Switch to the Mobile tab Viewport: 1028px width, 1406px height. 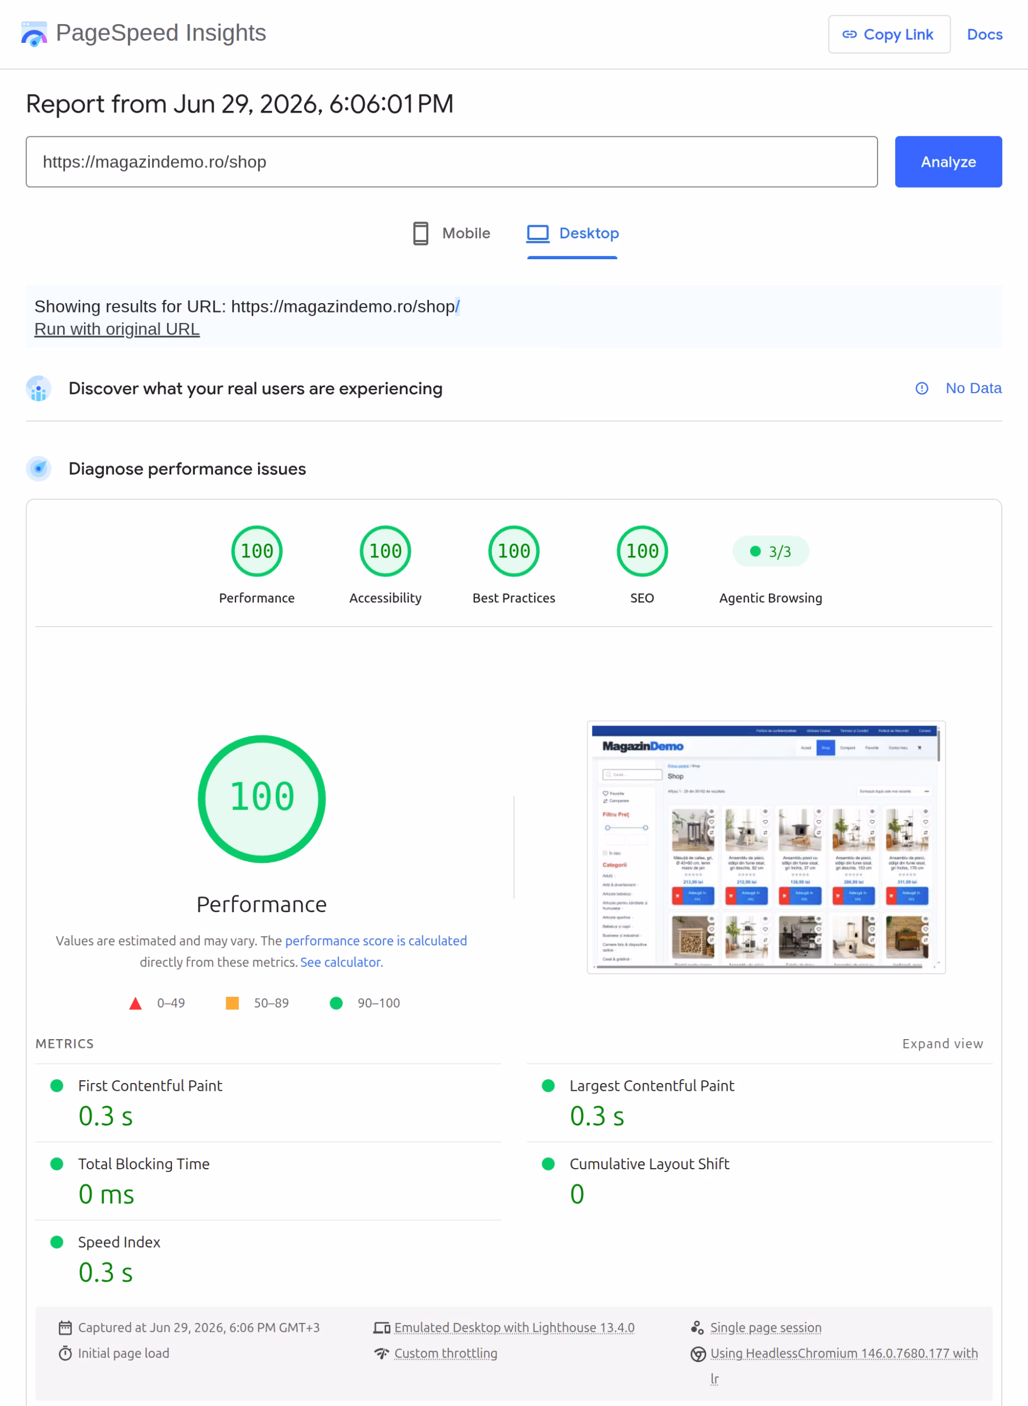(x=452, y=233)
